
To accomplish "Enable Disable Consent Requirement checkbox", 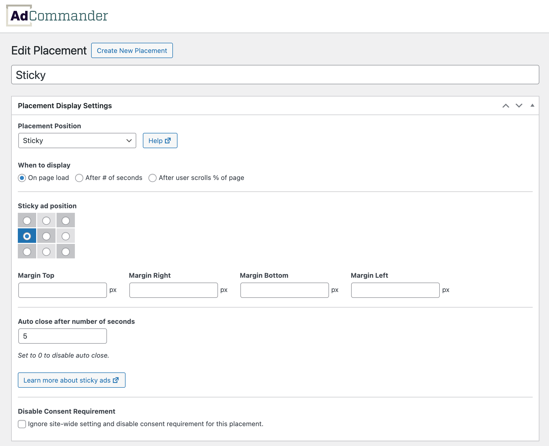I will pyautogui.click(x=22, y=424).
